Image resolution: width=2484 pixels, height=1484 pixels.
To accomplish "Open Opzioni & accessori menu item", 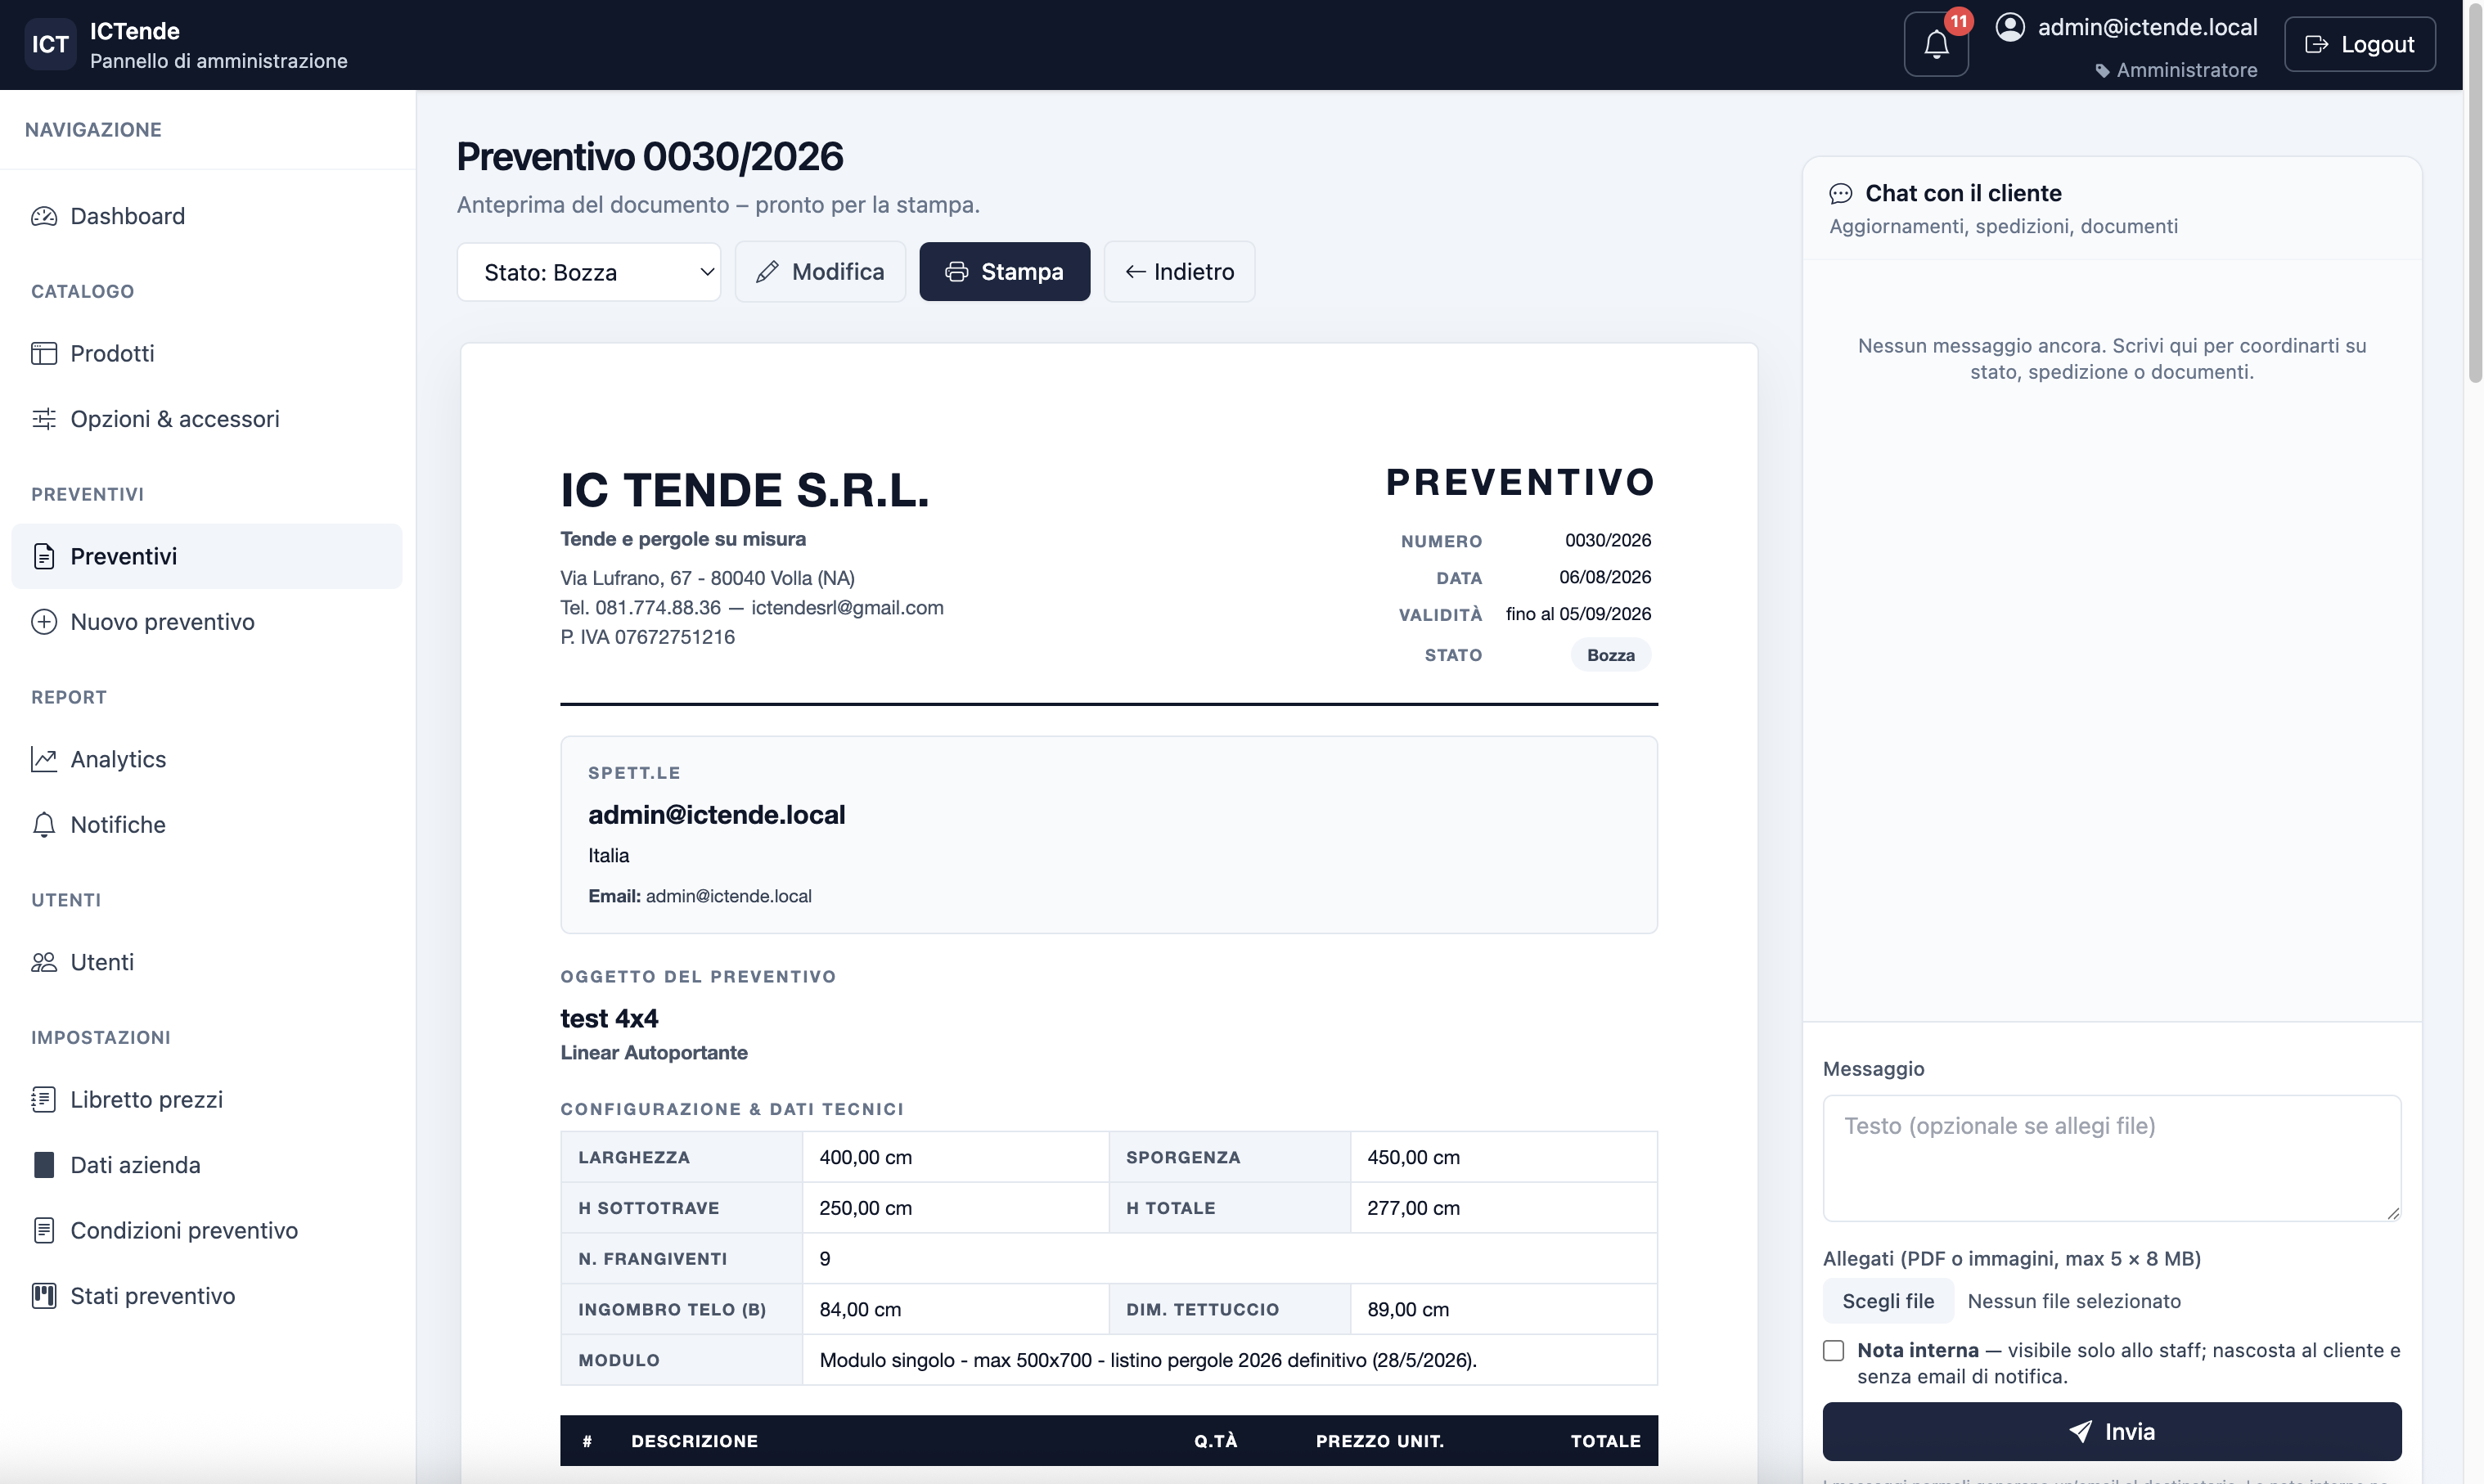I will (x=206, y=419).
